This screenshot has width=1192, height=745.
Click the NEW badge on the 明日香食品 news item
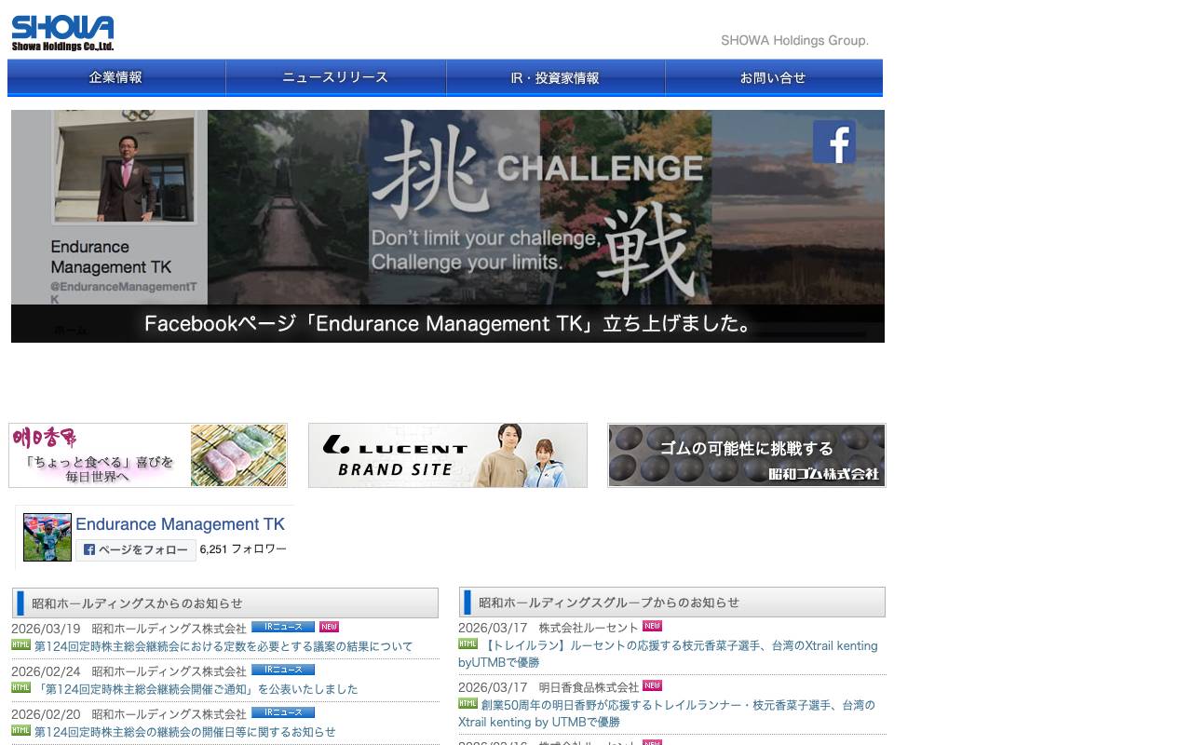click(x=653, y=686)
